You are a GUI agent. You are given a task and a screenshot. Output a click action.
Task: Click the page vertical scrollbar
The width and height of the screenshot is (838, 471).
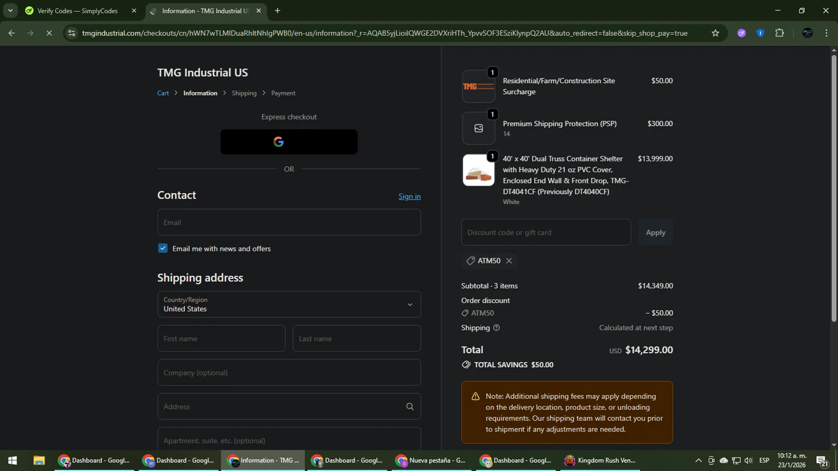pos(834,190)
